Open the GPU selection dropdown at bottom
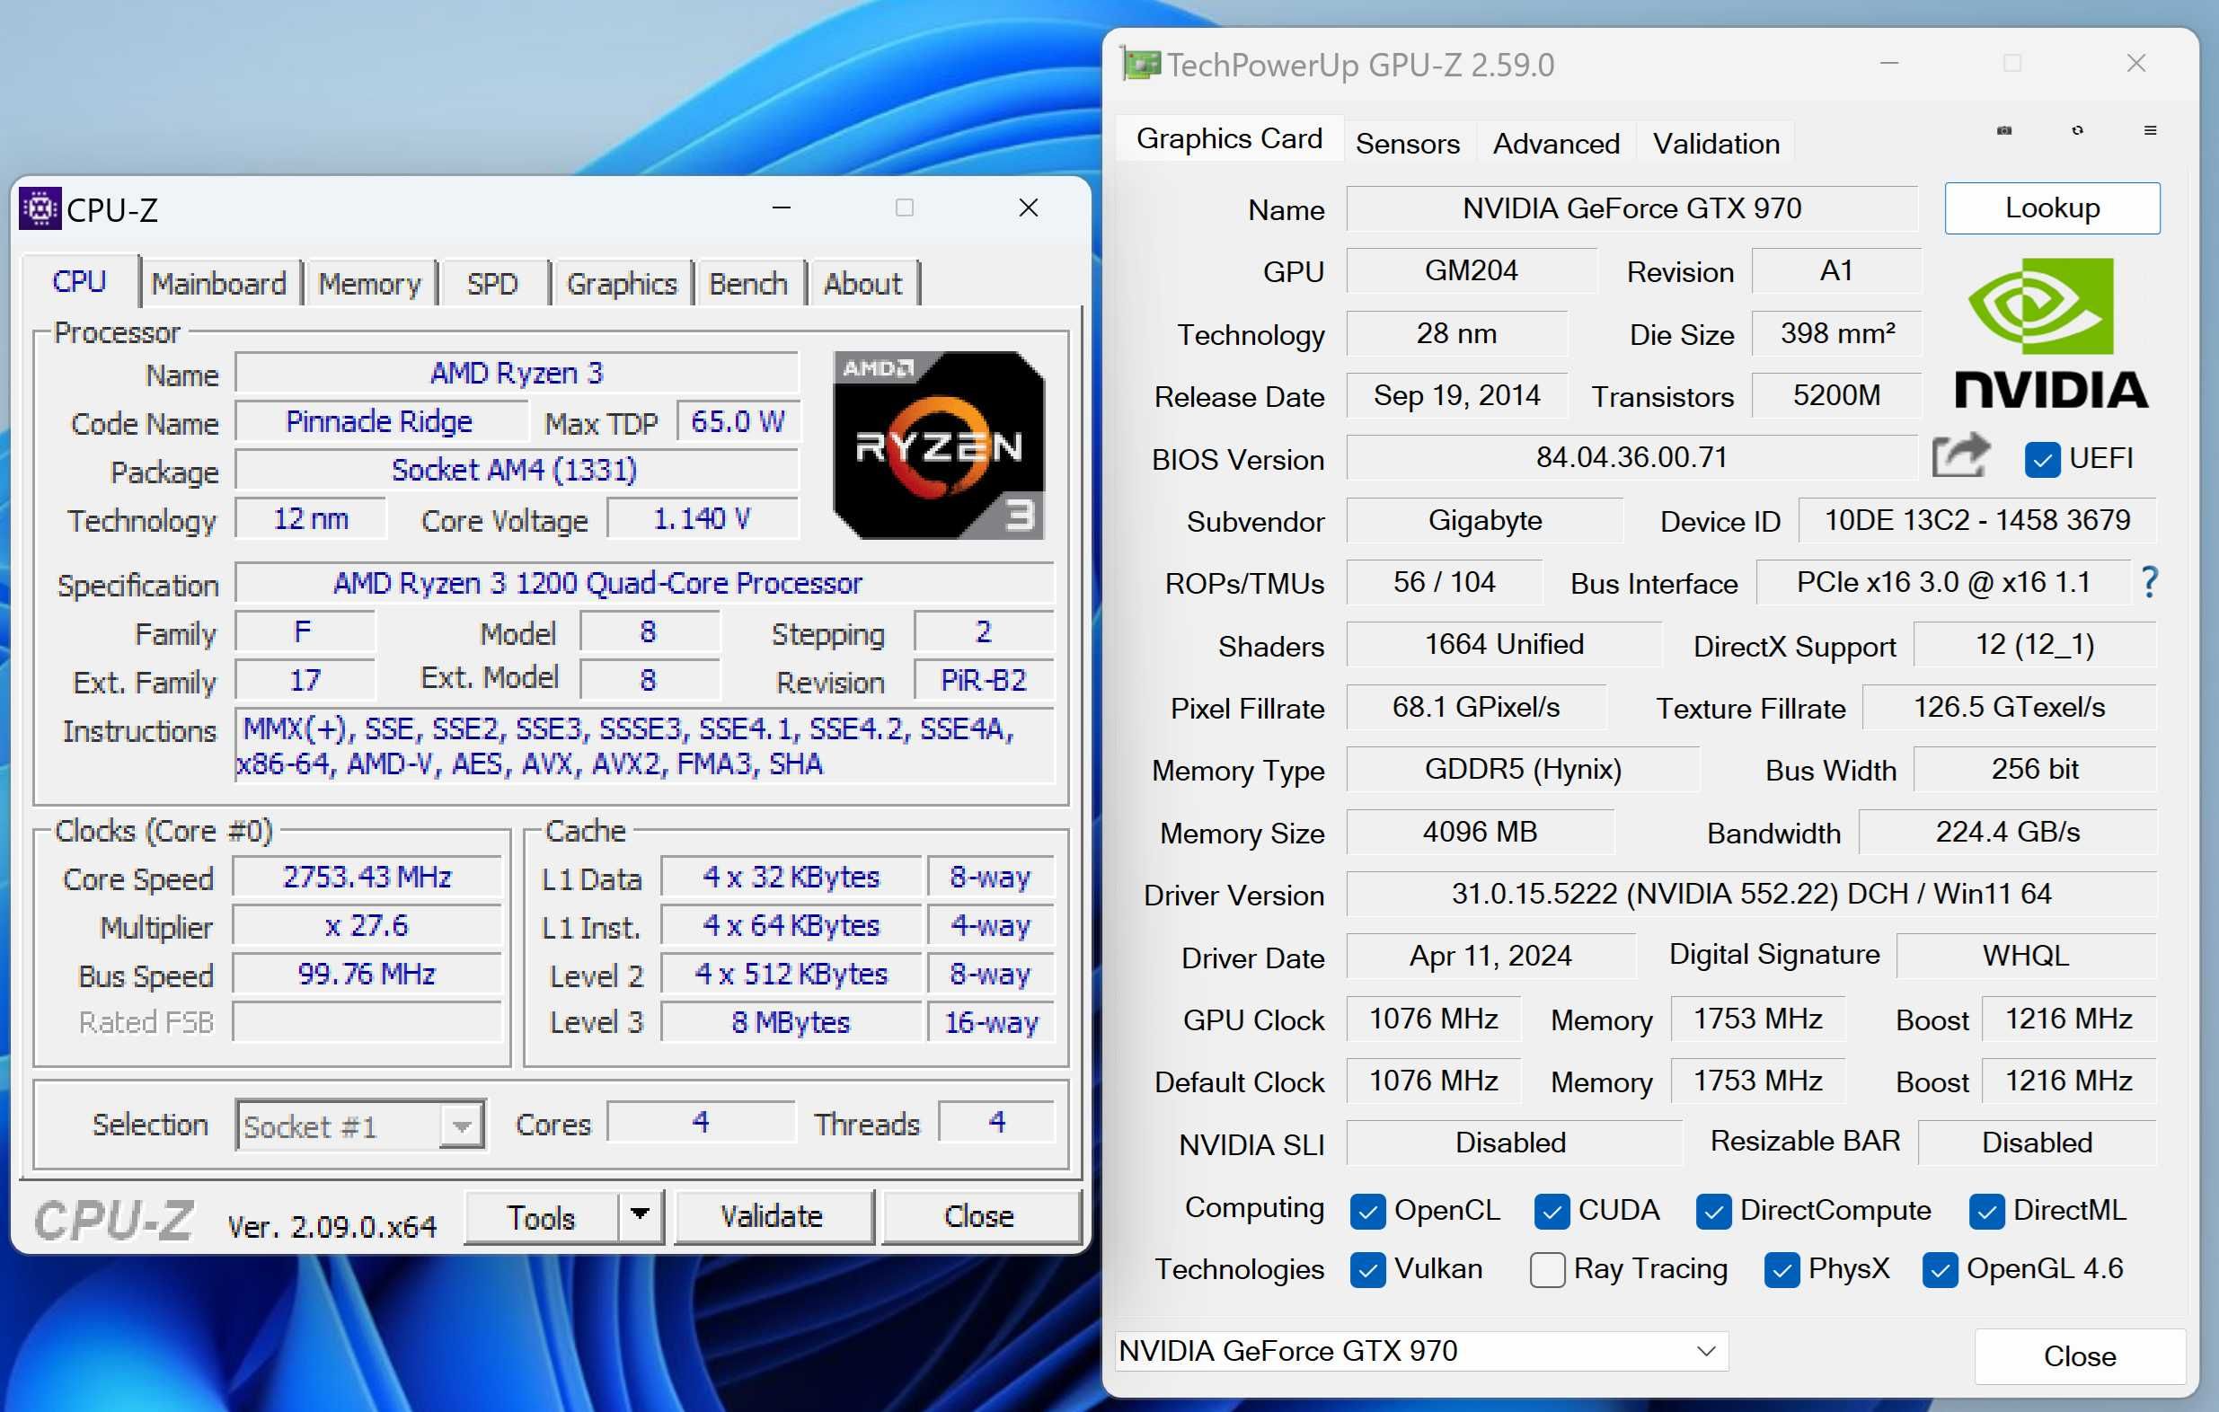 pyautogui.click(x=1422, y=1350)
